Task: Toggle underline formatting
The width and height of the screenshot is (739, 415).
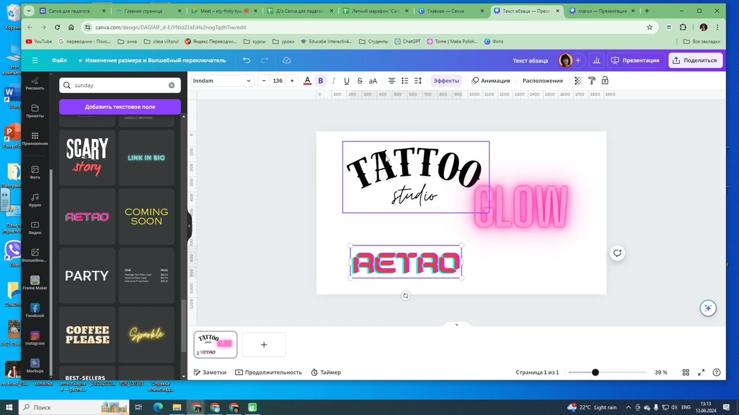Action: point(346,81)
